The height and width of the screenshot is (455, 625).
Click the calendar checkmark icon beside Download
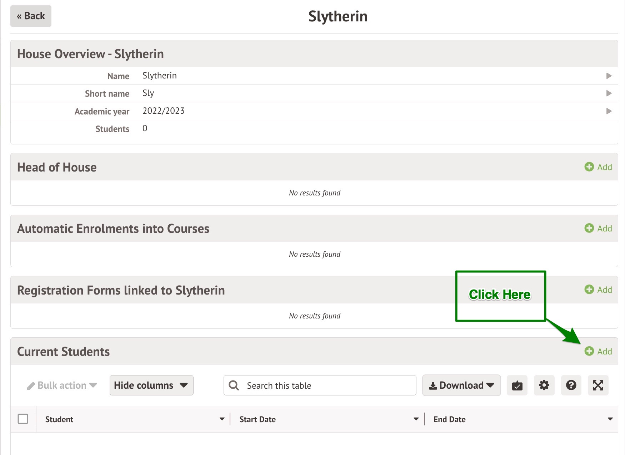click(x=517, y=385)
